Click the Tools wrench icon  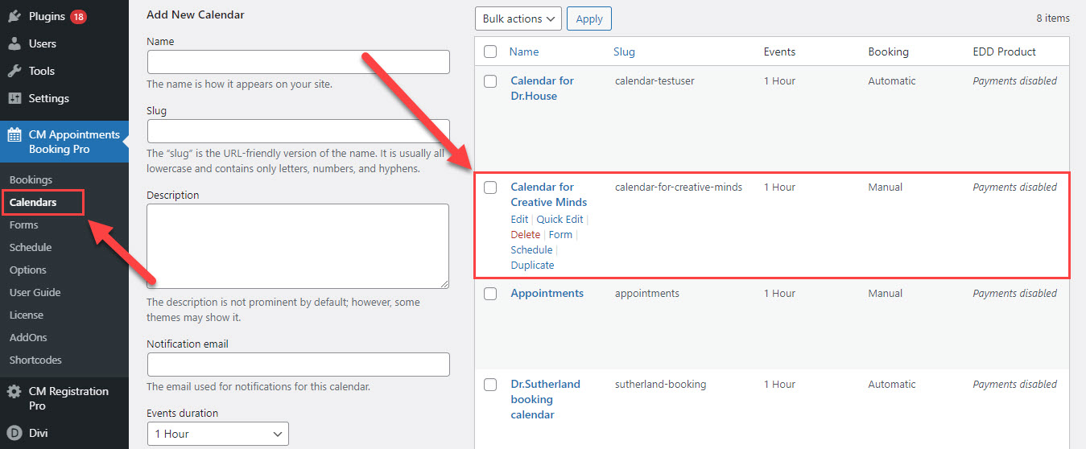14,71
